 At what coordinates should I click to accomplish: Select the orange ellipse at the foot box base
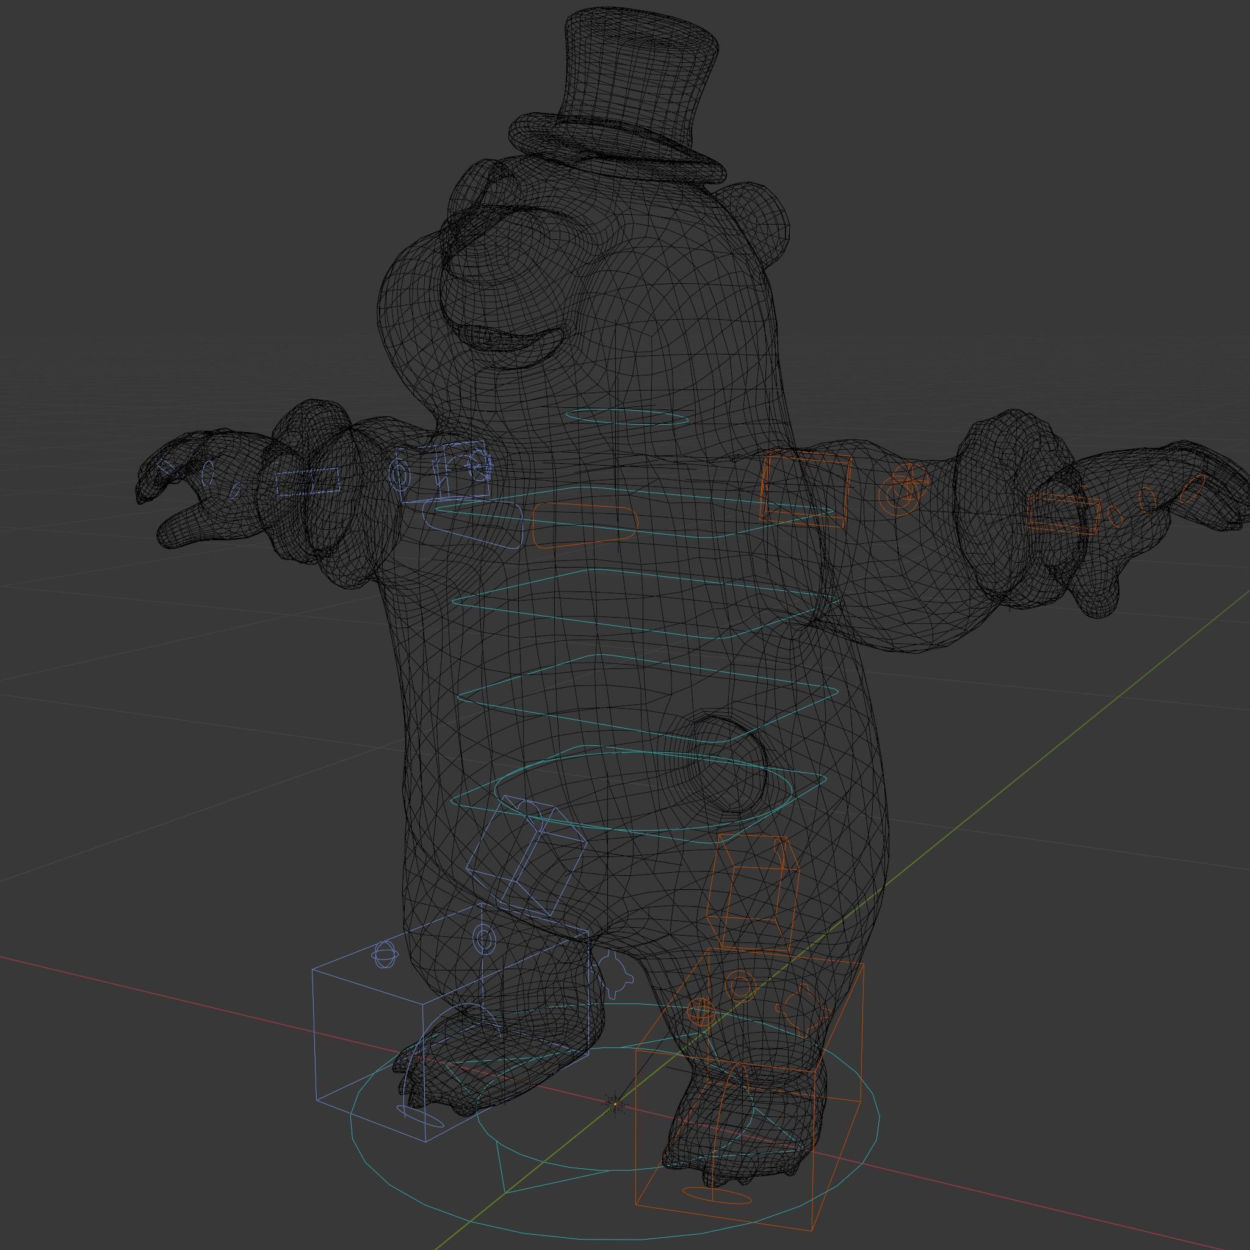(x=718, y=1195)
